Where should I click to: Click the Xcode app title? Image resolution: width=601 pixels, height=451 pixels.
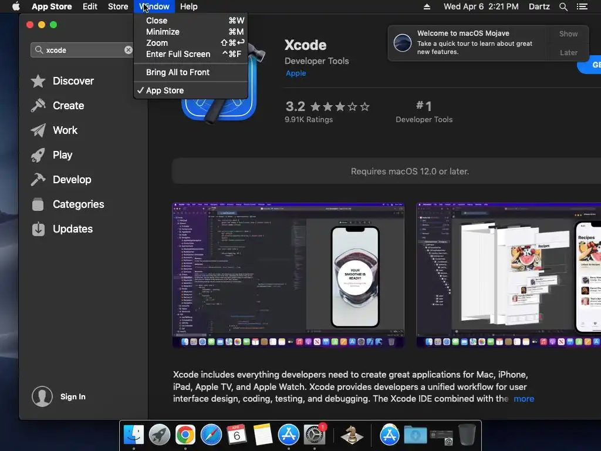pyautogui.click(x=305, y=45)
